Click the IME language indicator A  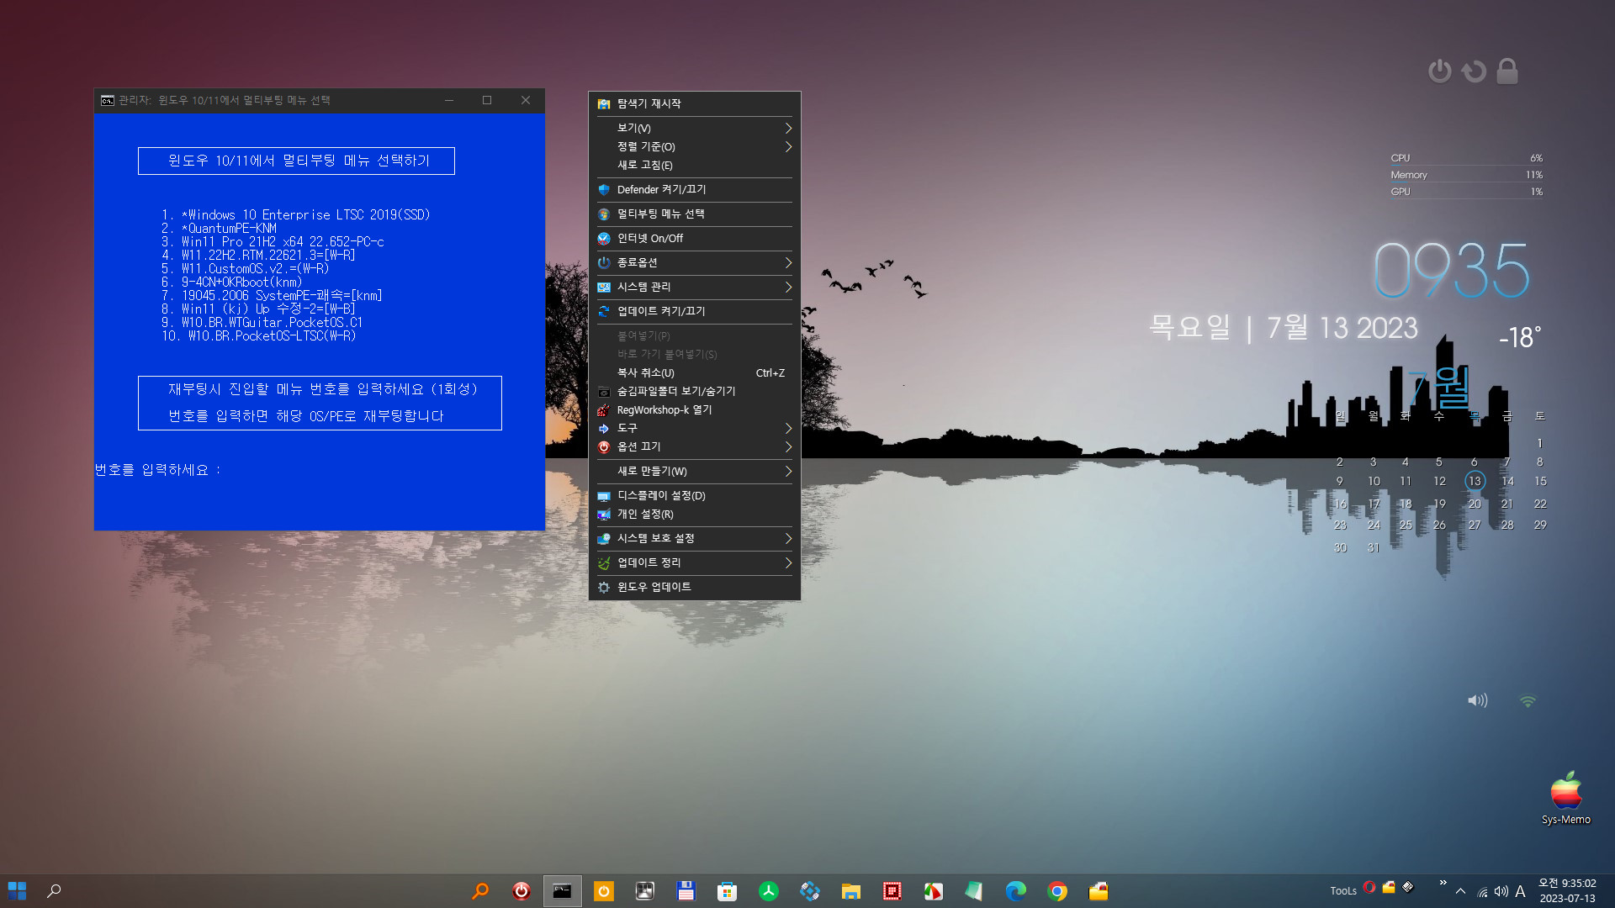pyautogui.click(x=1520, y=891)
